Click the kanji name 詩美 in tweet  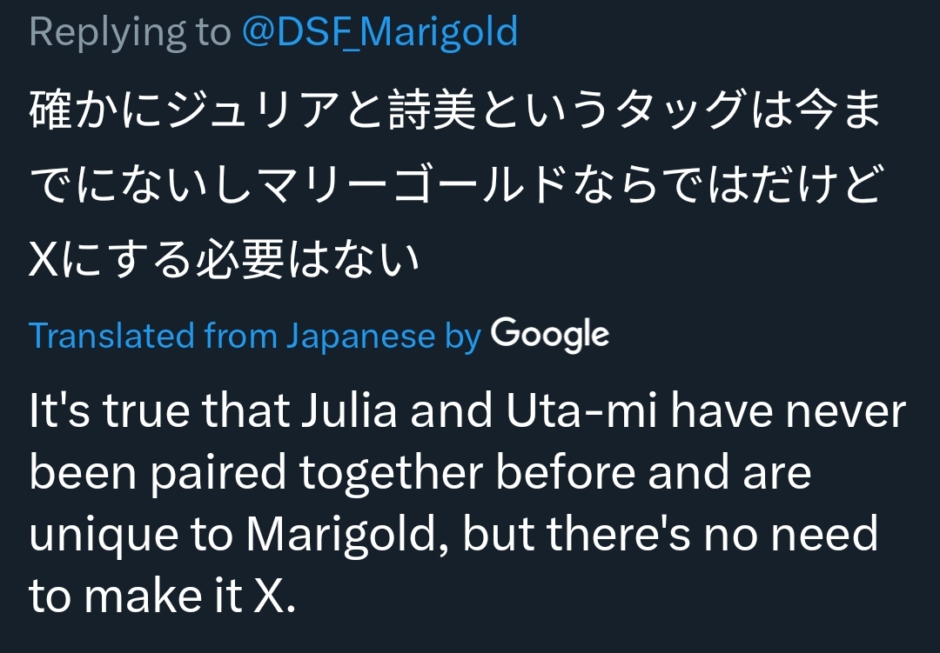click(433, 110)
